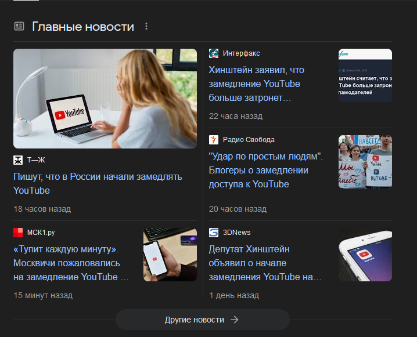Click the 3DNews source name
The height and width of the screenshot is (337, 417).
pyautogui.click(x=237, y=233)
